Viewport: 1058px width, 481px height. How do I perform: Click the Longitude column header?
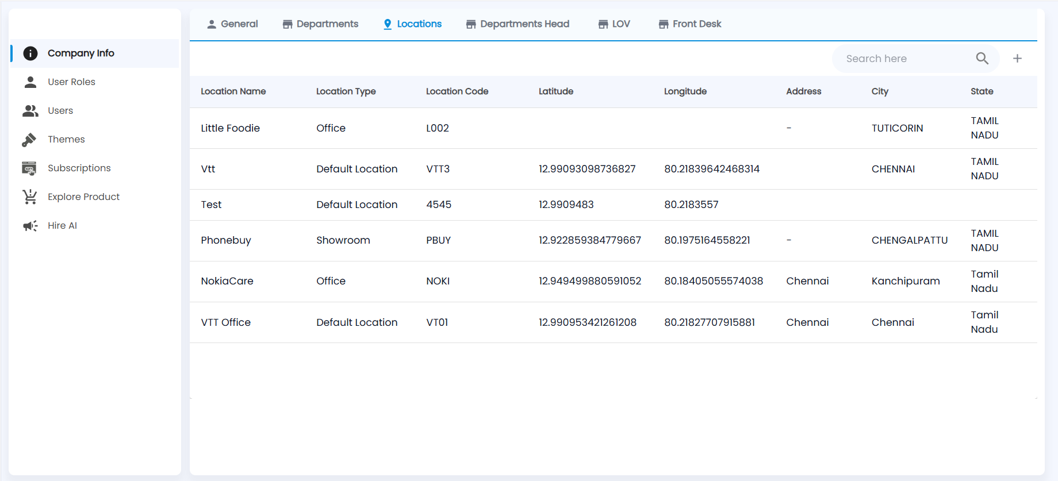coord(685,91)
